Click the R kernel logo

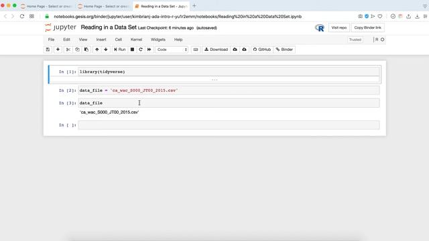point(320,27)
